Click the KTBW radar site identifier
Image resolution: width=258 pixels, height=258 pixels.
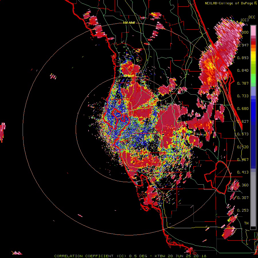161,256
